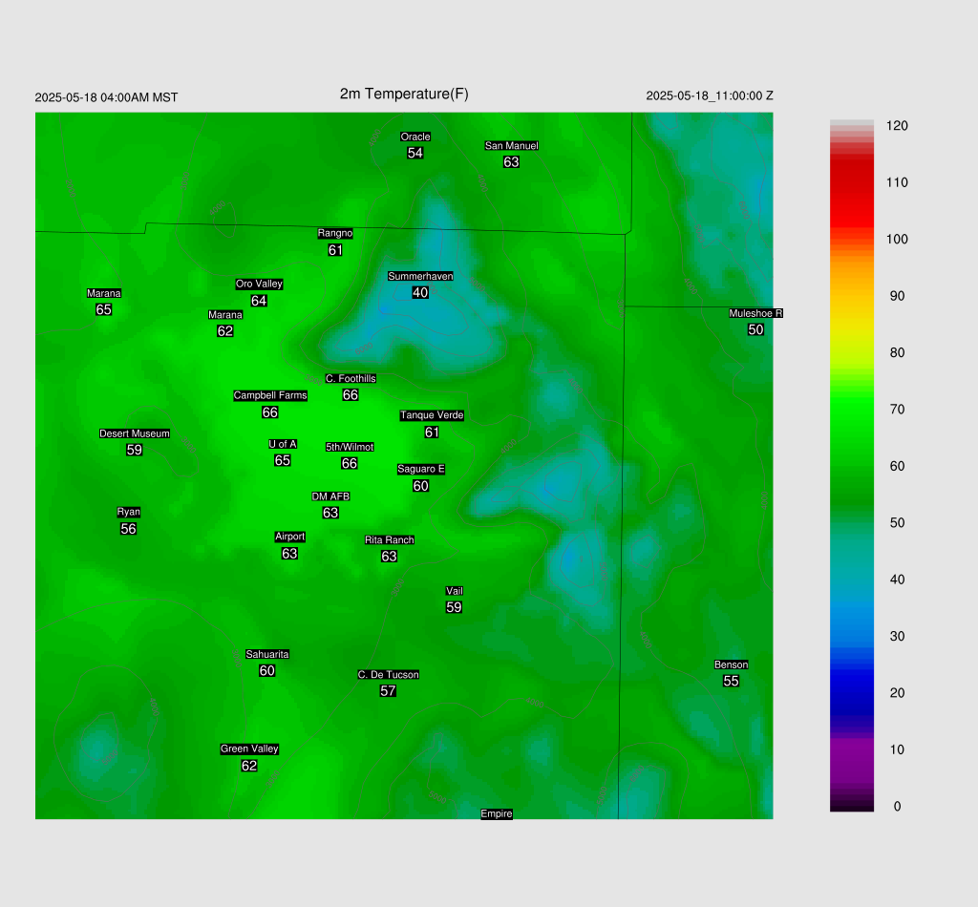Select the Tanque Verde station label

pyautogui.click(x=432, y=415)
